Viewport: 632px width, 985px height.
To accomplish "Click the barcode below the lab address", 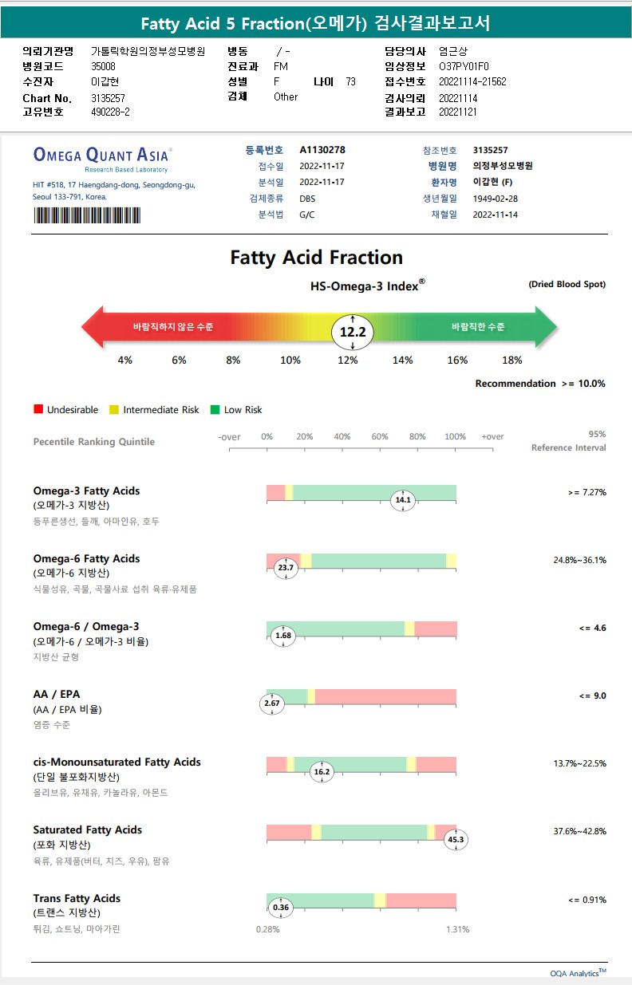I will pyautogui.click(x=87, y=215).
